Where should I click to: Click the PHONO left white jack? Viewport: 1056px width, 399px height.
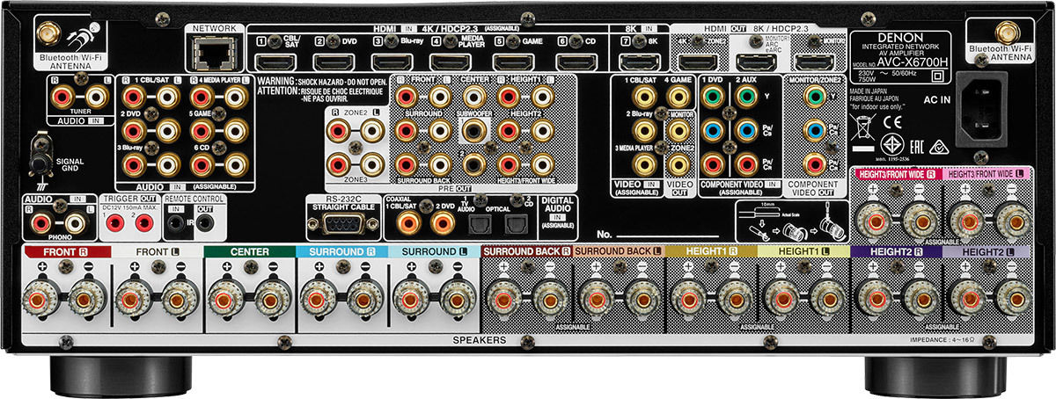point(76,224)
